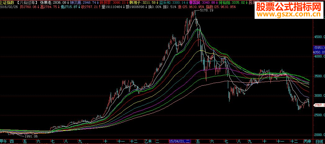The height and width of the screenshot is (144, 325).
Task: Click the 曹国舅:3340.88 indicator value
Action: tap(202, 3)
